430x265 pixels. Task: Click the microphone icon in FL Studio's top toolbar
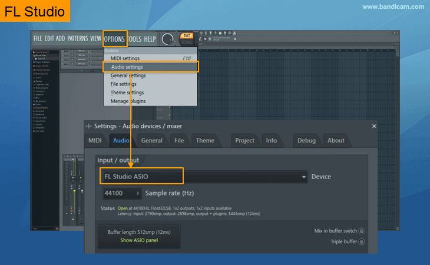click(211, 33)
